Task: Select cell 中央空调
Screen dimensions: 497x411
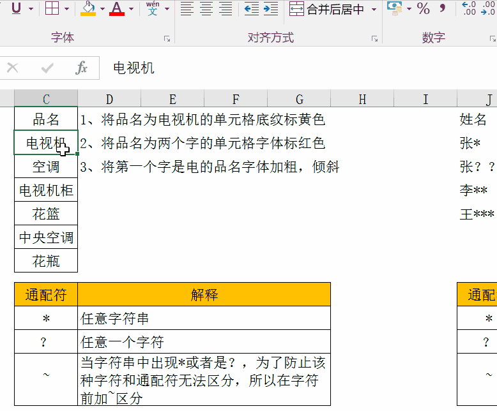Action: tap(46, 237)
